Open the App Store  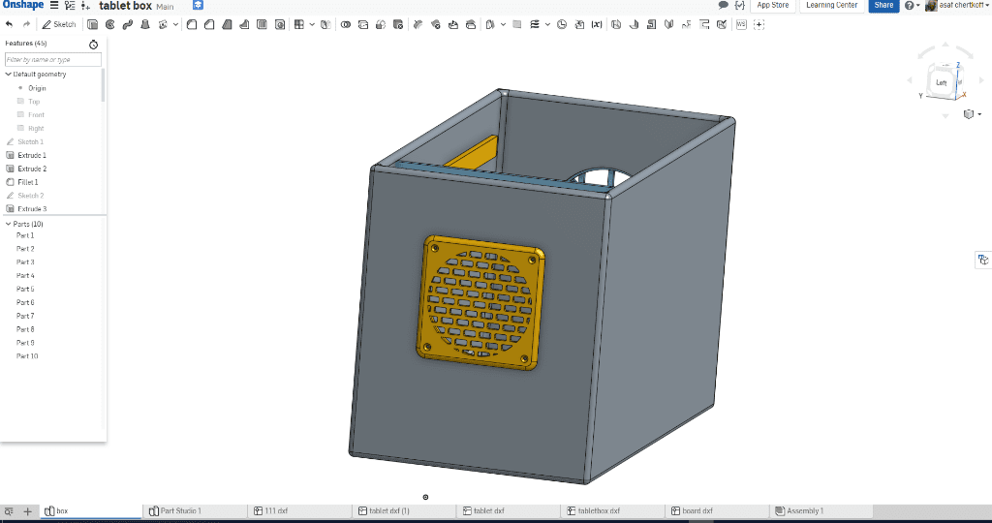773,5
